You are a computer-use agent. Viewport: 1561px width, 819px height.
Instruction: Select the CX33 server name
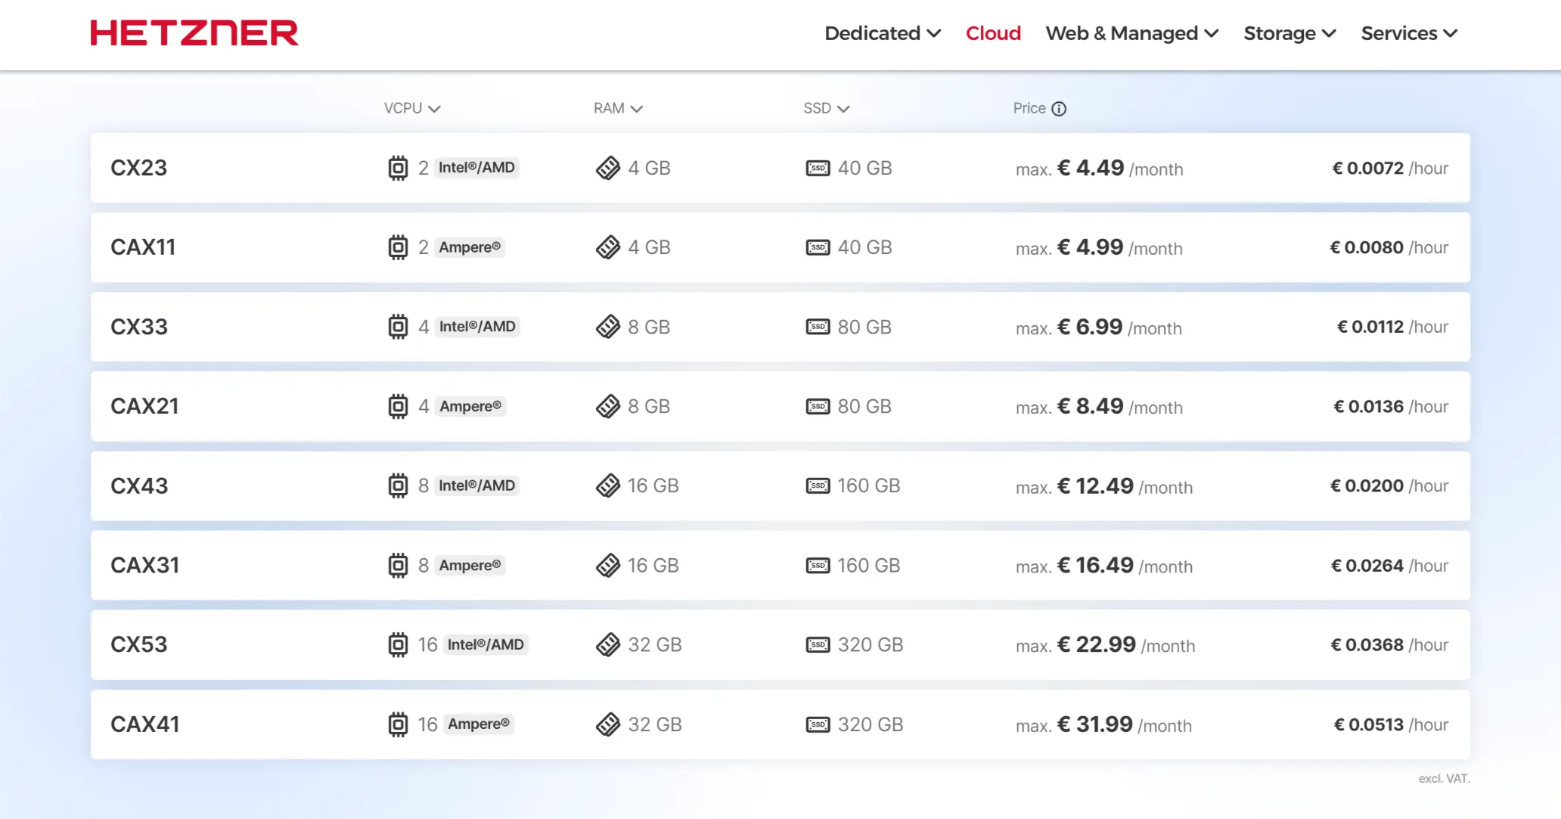(139, 327)
